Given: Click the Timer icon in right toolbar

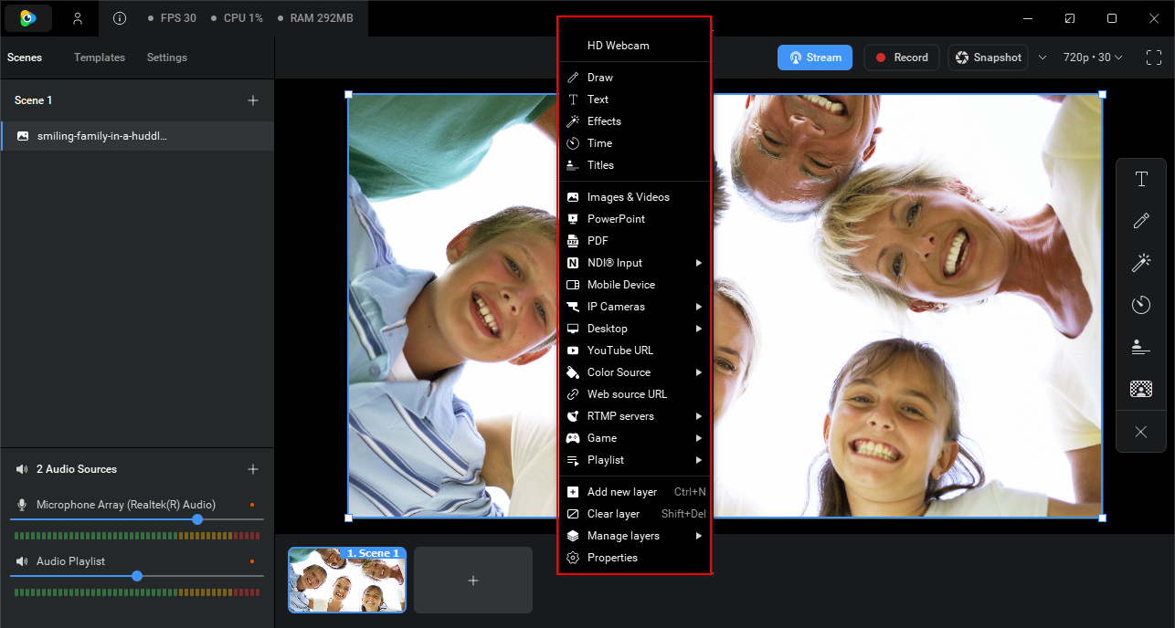Looking at the screenshot, I should (x=1140, y=305).
